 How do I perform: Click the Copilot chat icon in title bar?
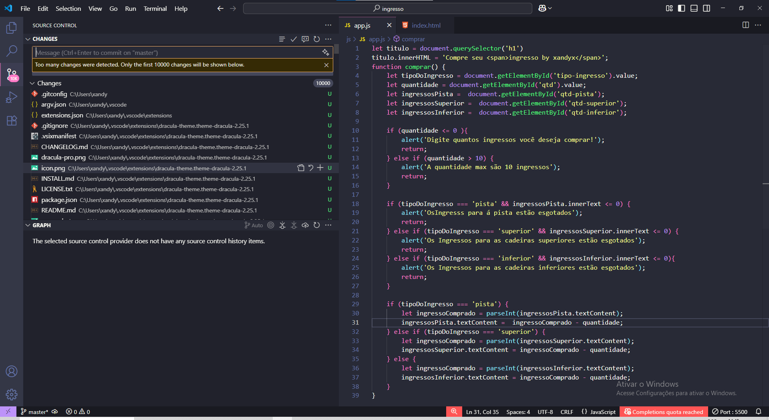(542, 8)
